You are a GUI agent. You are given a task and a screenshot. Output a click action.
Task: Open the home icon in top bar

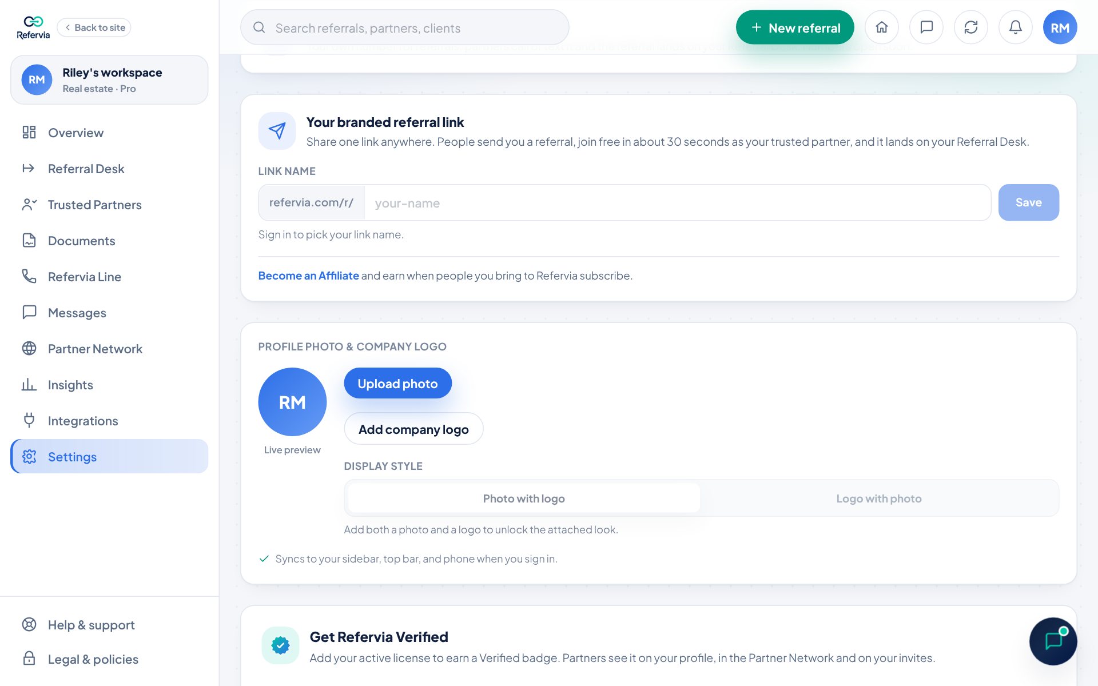click(882, 27)
